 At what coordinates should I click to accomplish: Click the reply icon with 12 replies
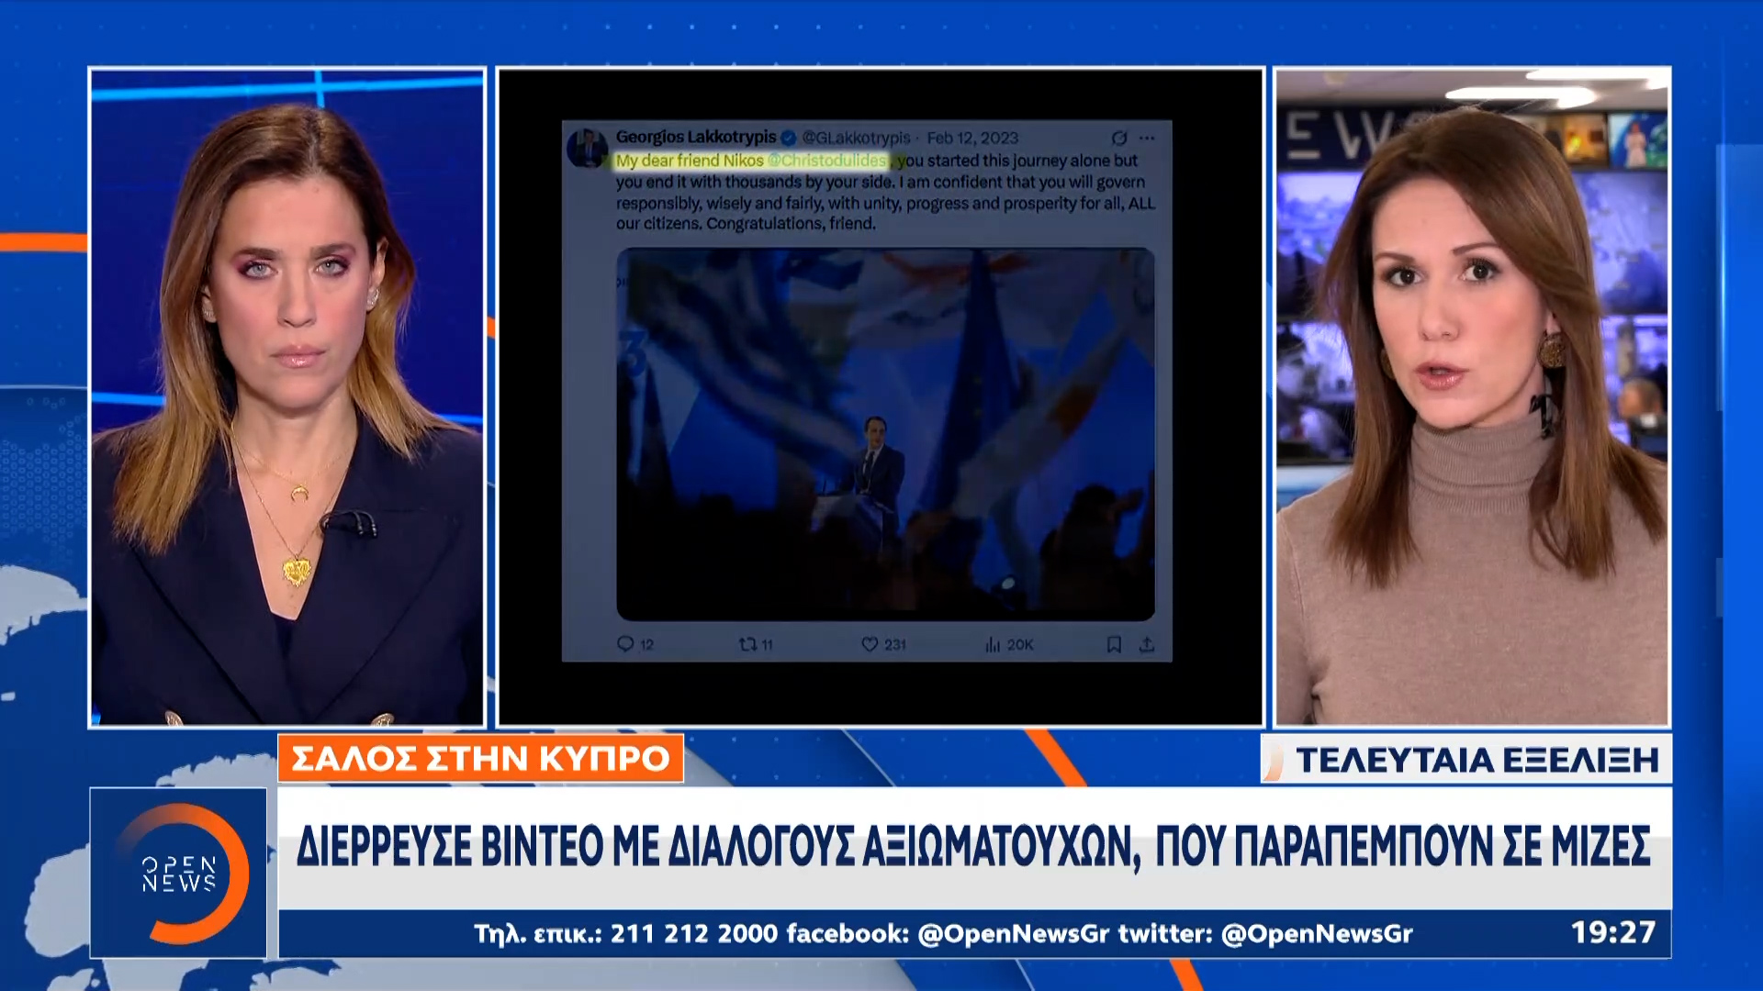pyautogui.click(x=625, y=644)
